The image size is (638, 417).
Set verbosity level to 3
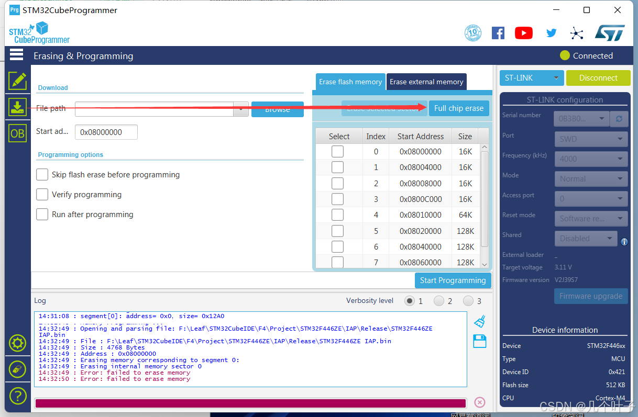tap(468, 301)
